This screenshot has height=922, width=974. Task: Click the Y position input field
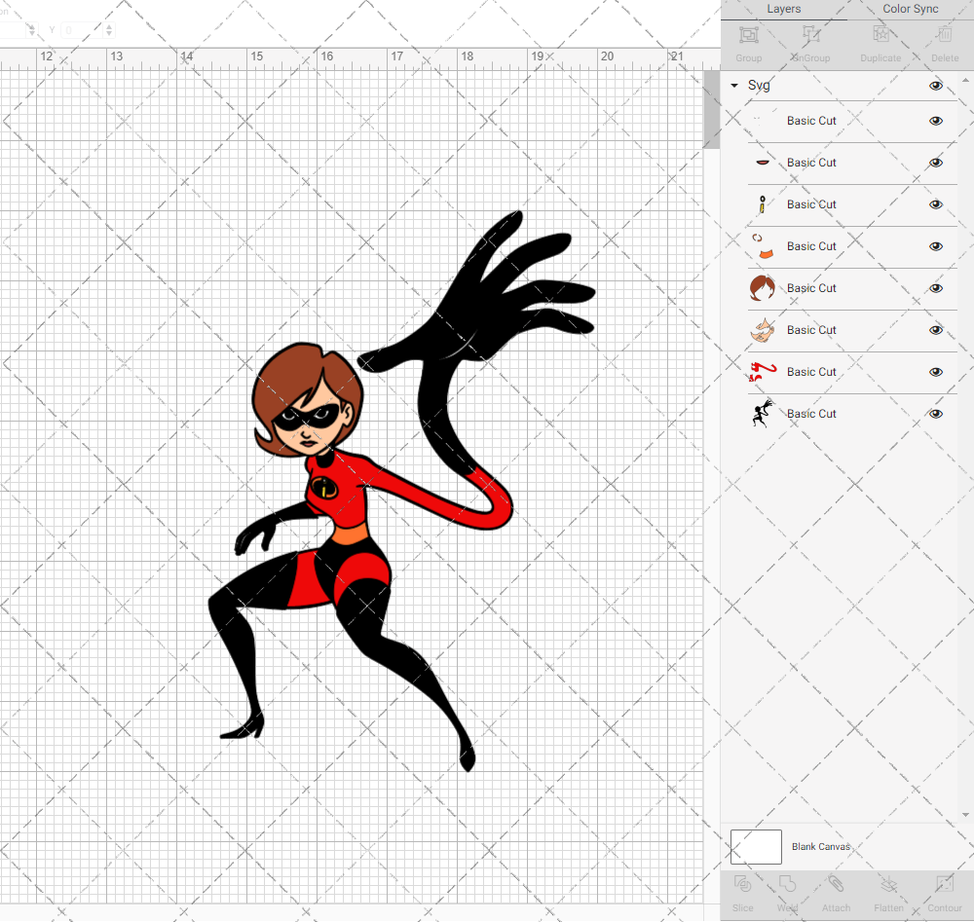tap(82, 29)
